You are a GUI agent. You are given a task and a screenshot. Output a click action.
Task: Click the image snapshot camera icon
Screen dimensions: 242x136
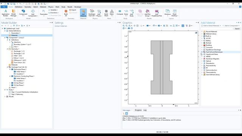point(129,28)
